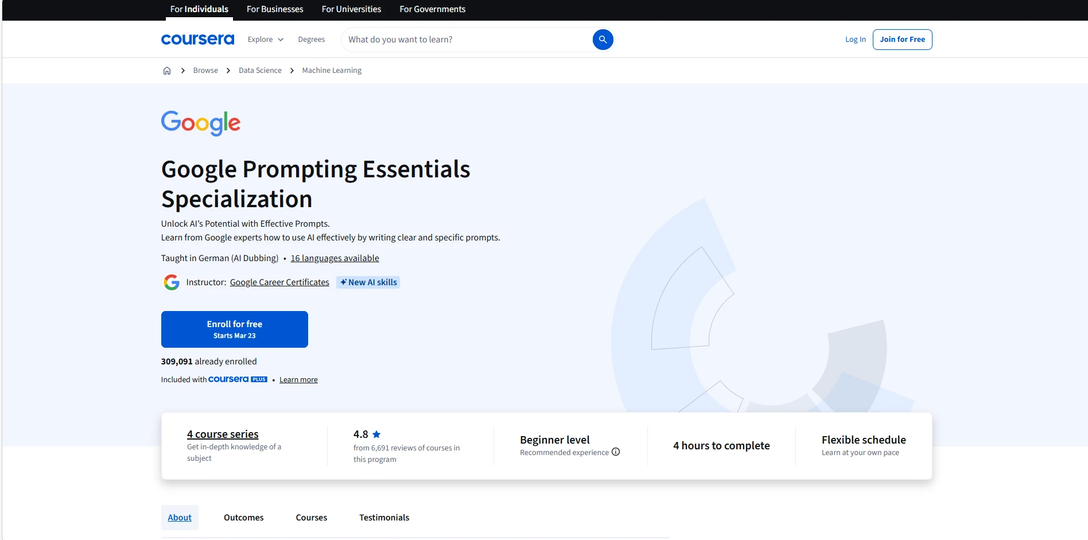Click Join for Free
The width and height of the screenshot is (1088, 540).
902,39
